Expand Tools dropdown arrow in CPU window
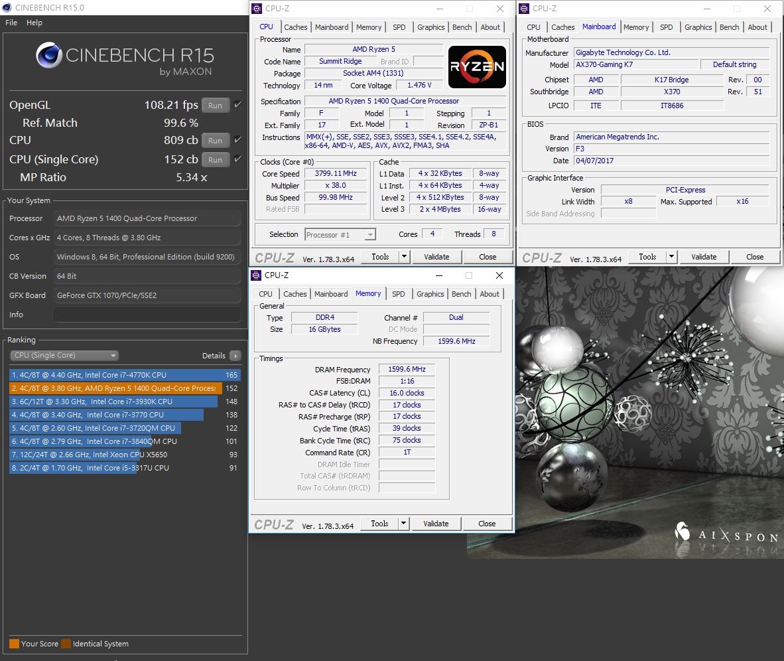The image size is (784, 661). [404, 257]
